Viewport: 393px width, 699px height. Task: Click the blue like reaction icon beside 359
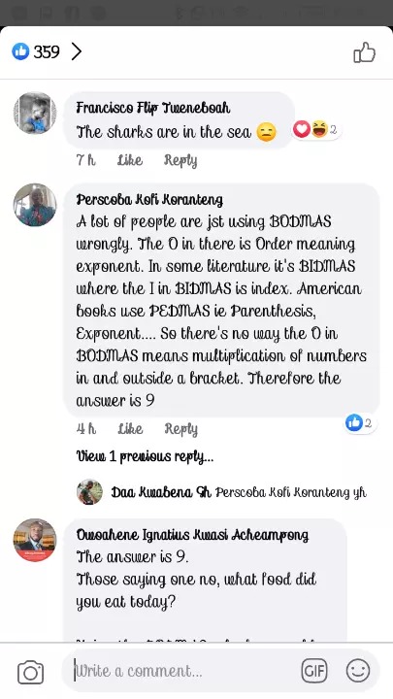pyautogui.click(x=20, y=51)
